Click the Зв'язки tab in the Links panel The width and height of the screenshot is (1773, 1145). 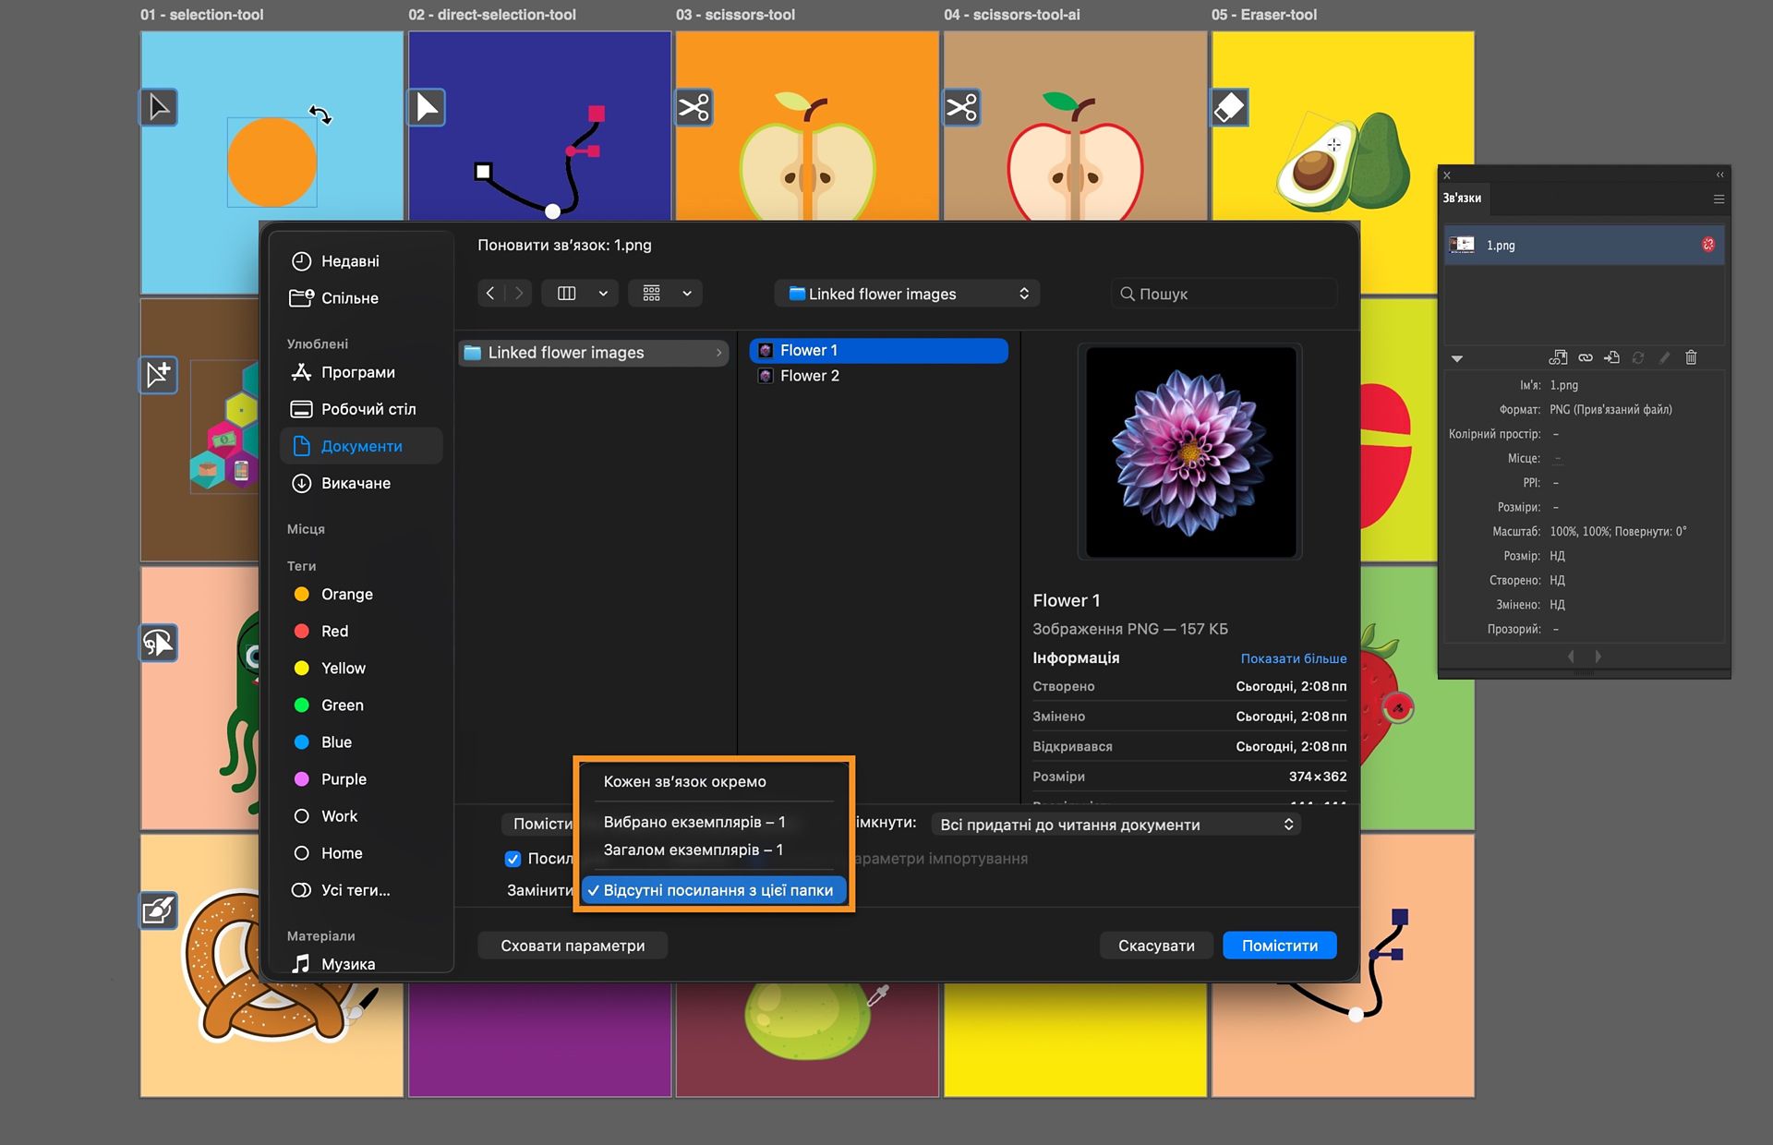click(1462, 198)
